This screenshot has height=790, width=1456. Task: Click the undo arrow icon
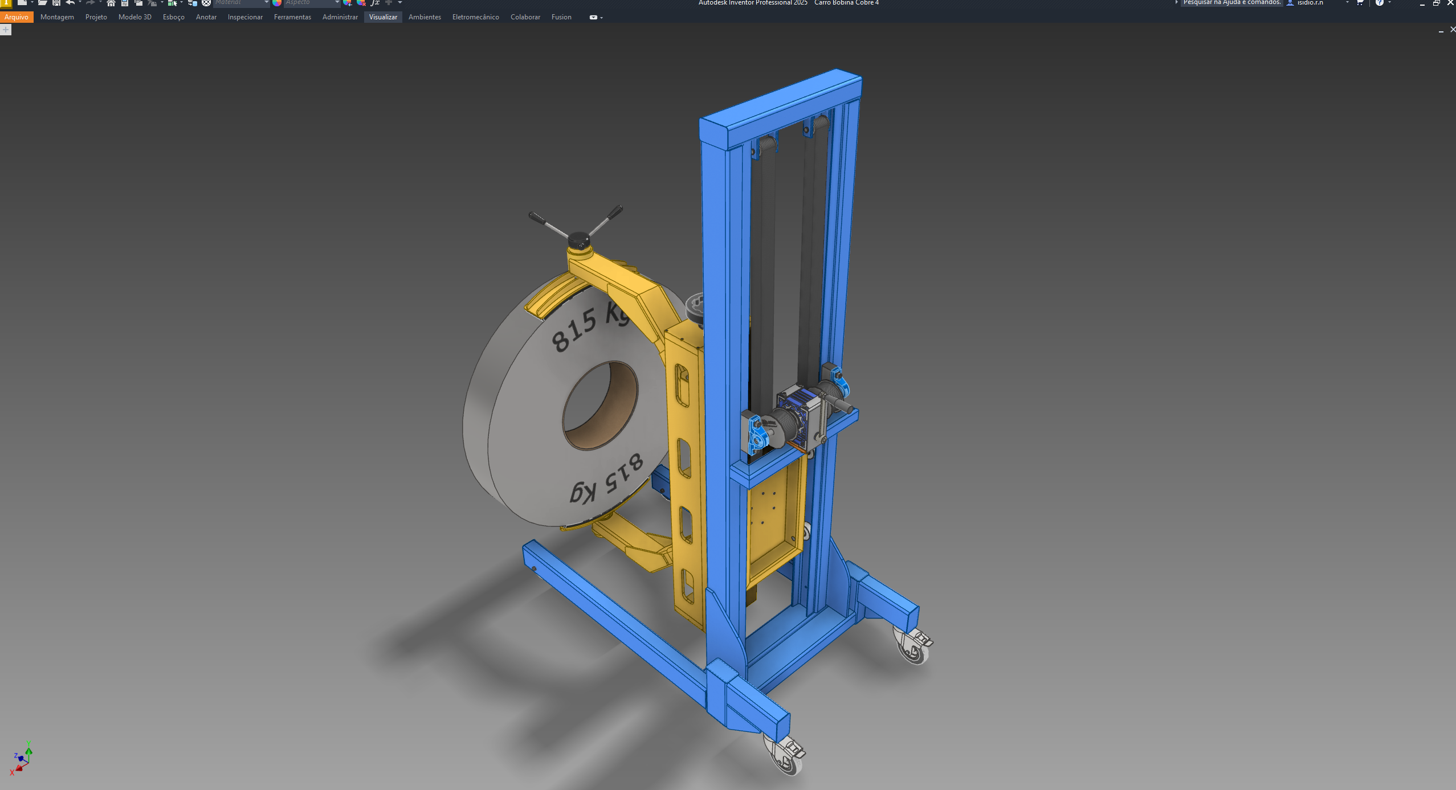(70, 2)
